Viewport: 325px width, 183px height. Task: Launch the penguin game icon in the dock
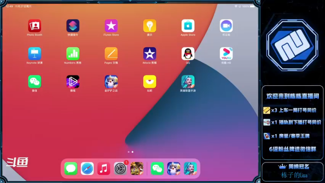click(174, 168)
